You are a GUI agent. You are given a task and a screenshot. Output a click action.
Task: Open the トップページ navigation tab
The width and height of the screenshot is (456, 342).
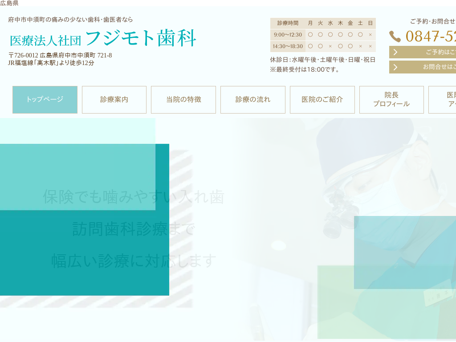point(45,100)
